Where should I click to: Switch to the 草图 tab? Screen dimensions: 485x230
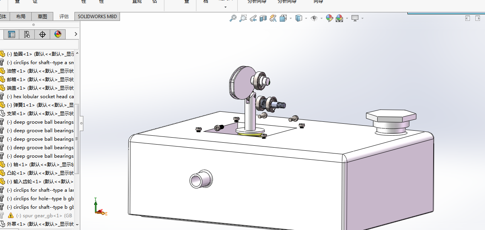42,16
